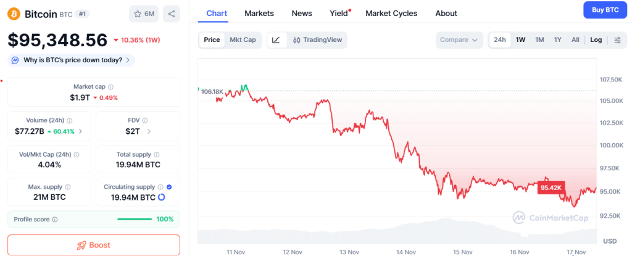Switch to the Market Cycles tab
Image resolution: width=632 pixels, height=256 pixels.
[391, 13]
